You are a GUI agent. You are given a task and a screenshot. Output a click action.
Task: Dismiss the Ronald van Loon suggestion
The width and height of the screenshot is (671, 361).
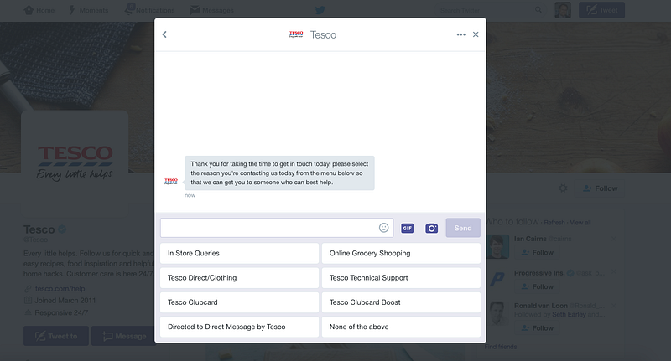point(614,306)
